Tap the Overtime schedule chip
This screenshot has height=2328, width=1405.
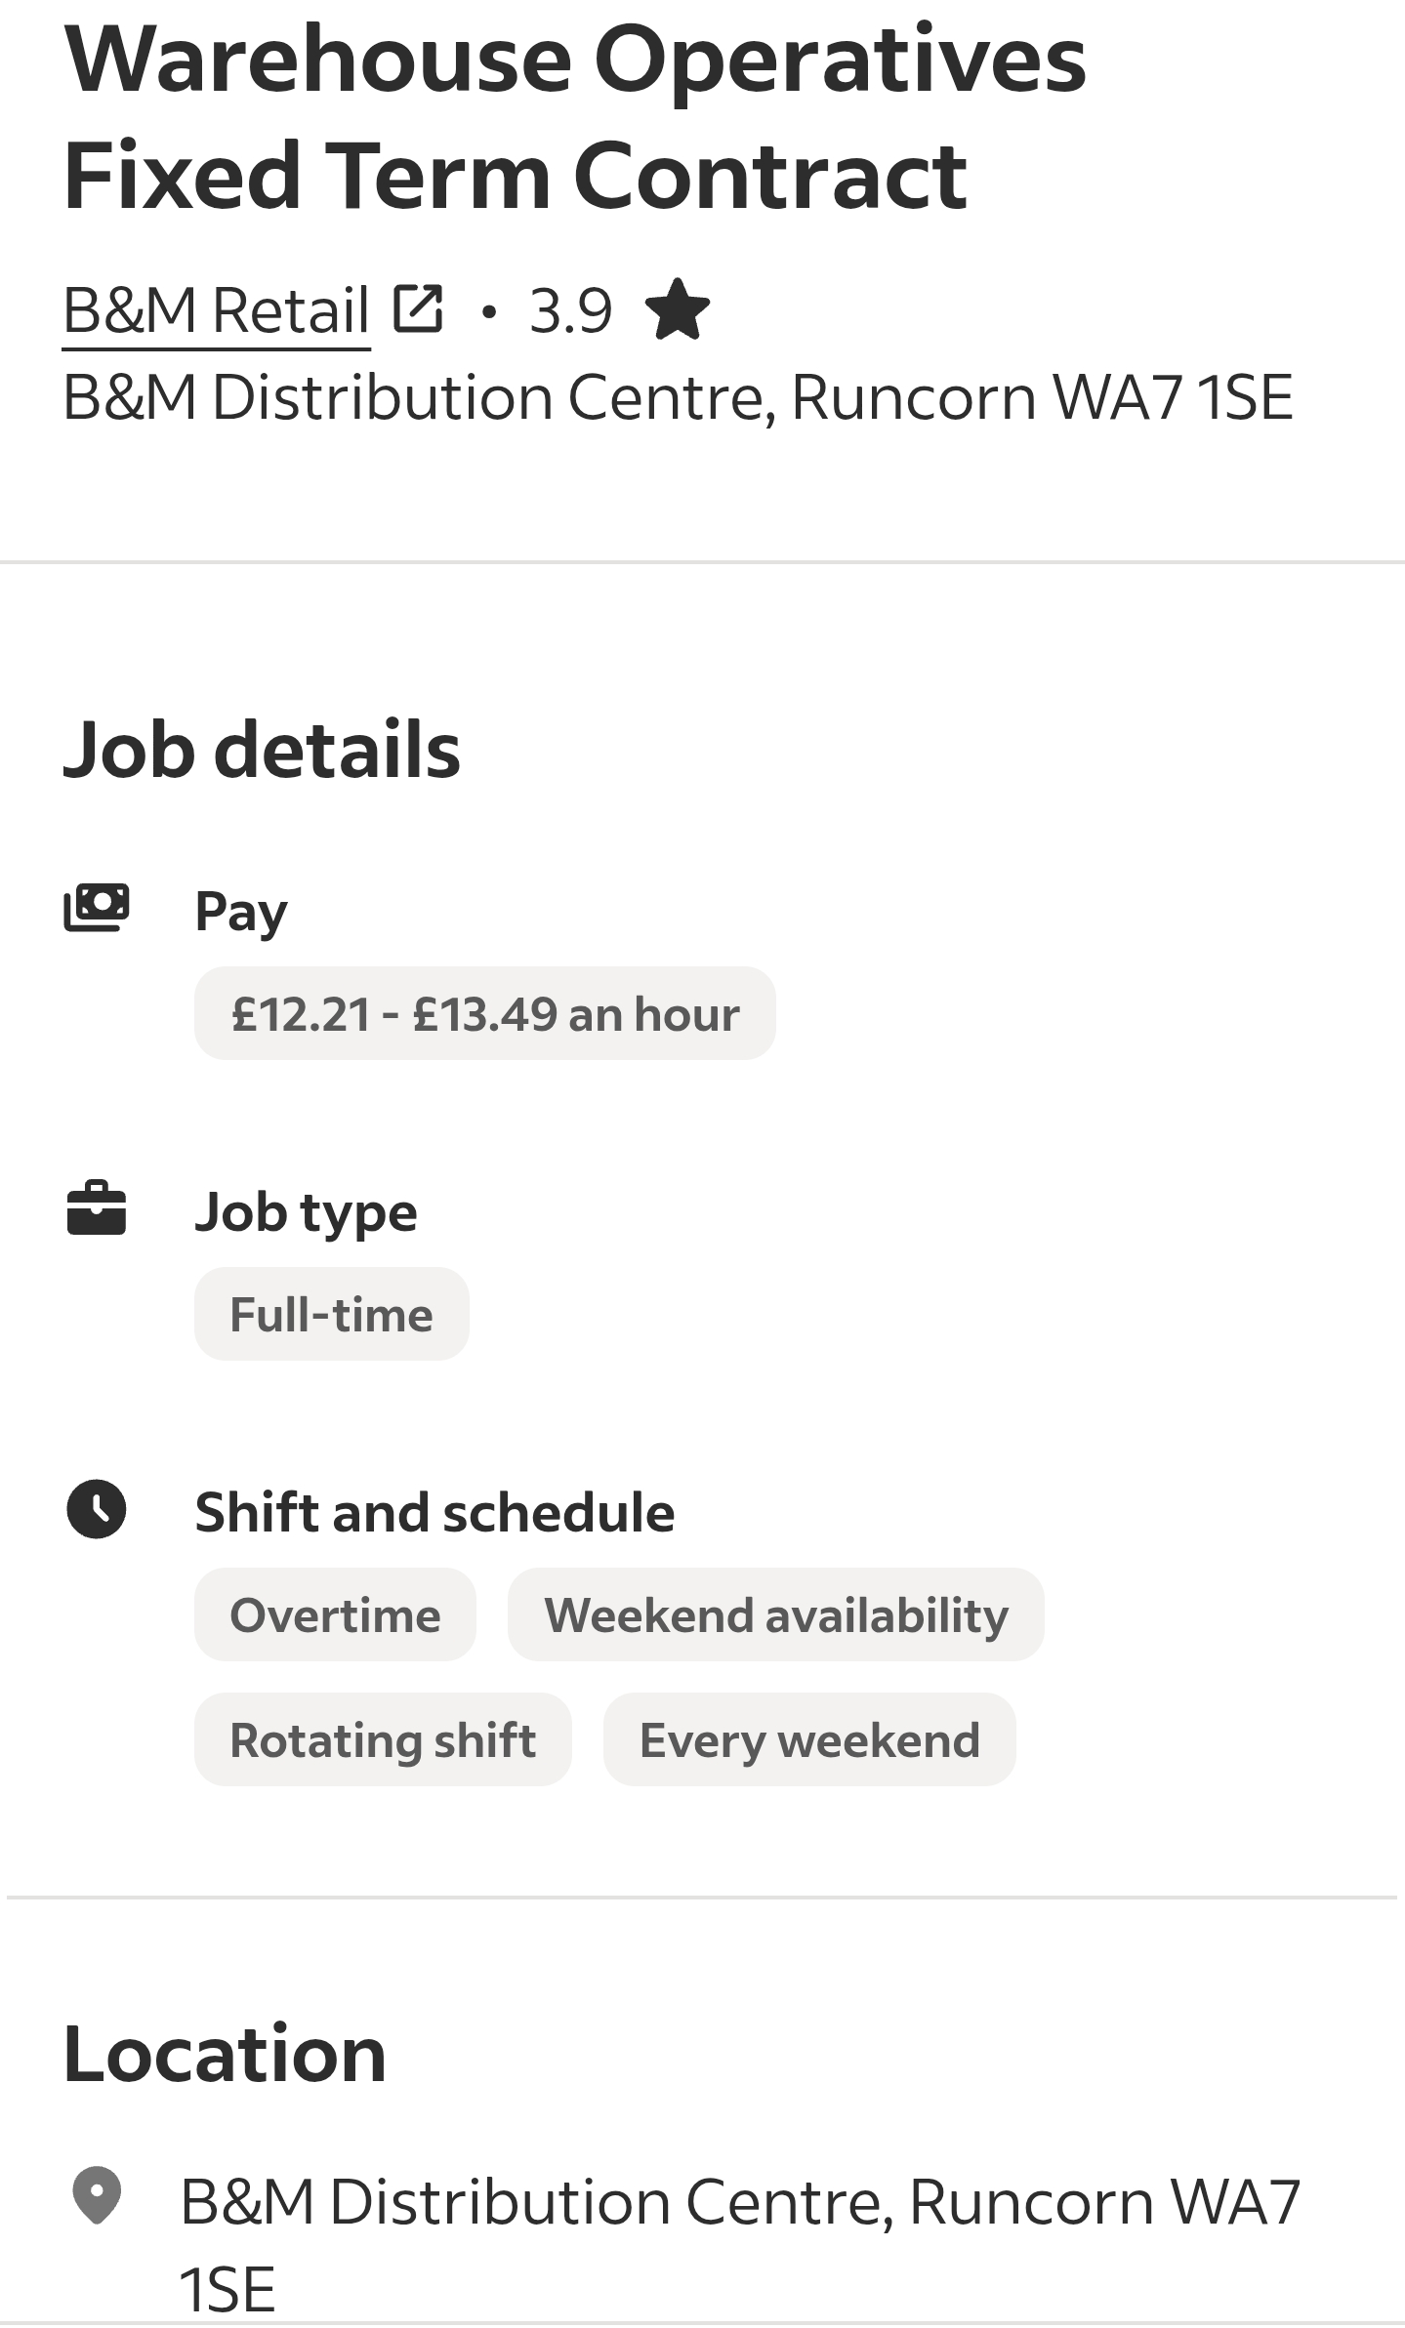335,1614
